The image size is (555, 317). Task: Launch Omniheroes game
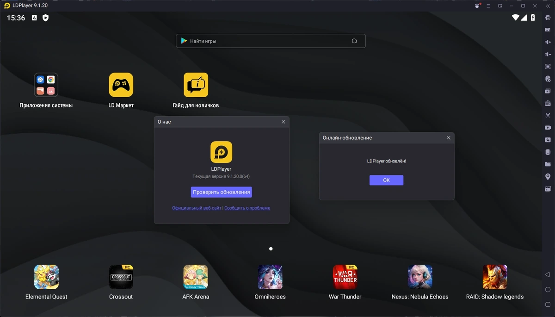tap(270, 277)
